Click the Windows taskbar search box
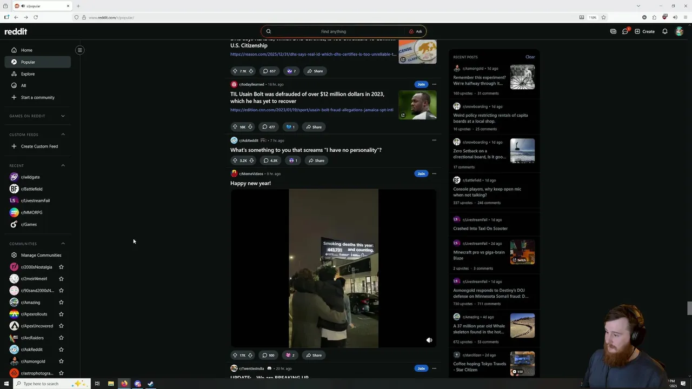 pyautogui.click(x=51, y=384)
